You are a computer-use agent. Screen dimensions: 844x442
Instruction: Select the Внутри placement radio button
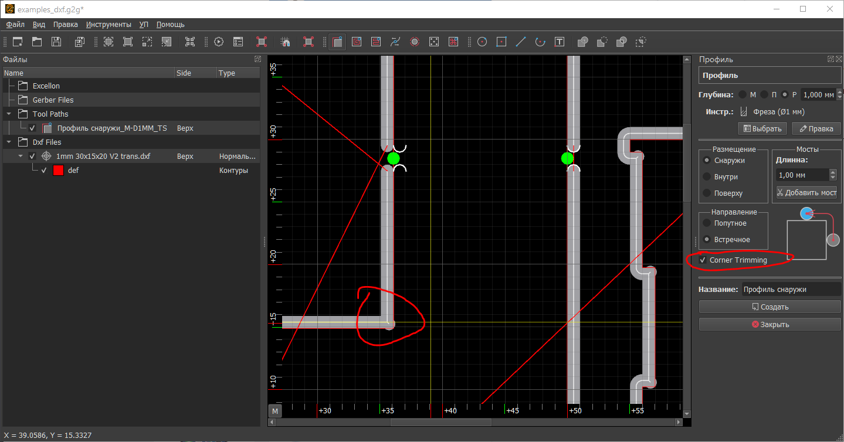tap(707, 176)
